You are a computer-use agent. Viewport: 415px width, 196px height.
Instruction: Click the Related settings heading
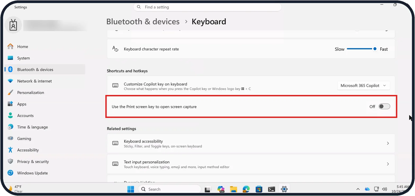click(121, 129)
